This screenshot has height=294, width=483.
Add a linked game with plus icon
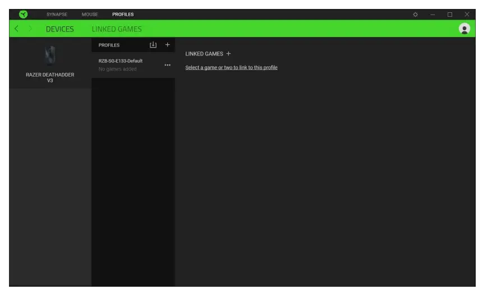coord(228,54)
